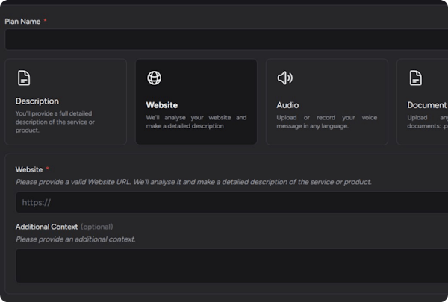Click the Document file icon
The height and width of the screenshot is (302, 448).
coord(415,78)
